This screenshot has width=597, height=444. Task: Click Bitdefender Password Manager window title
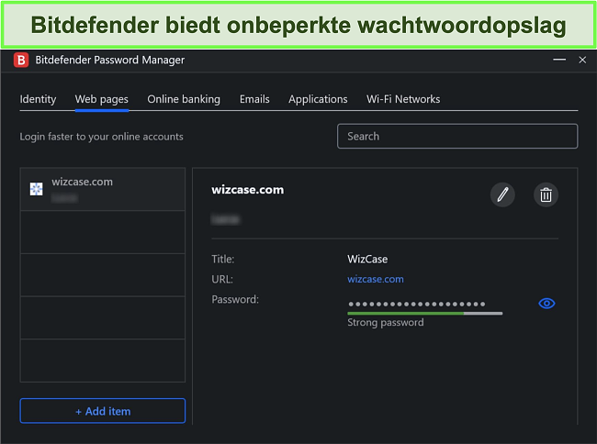[x=109, y=60]
